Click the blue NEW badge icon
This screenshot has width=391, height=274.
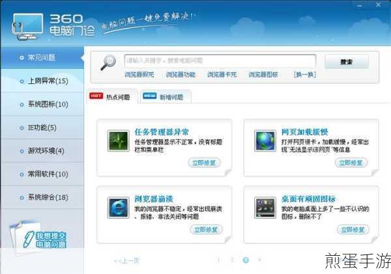click(150, 96)
